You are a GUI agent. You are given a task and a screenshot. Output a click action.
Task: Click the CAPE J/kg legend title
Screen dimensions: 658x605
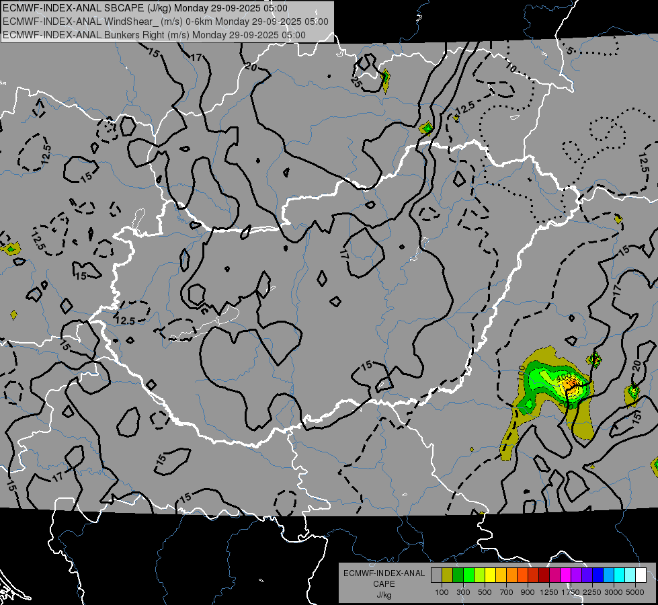384,584
